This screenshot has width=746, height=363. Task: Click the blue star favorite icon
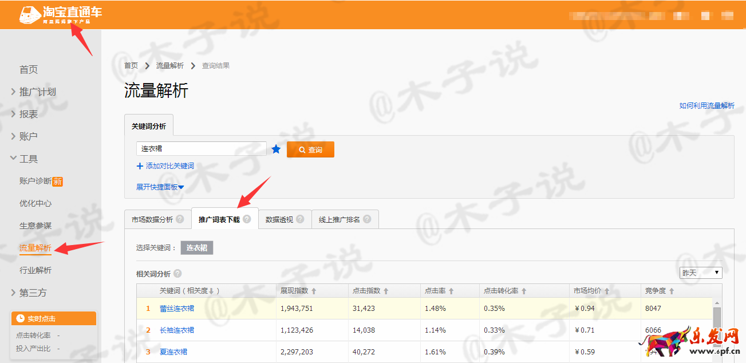pyautogui.click(x=276, y=149)
